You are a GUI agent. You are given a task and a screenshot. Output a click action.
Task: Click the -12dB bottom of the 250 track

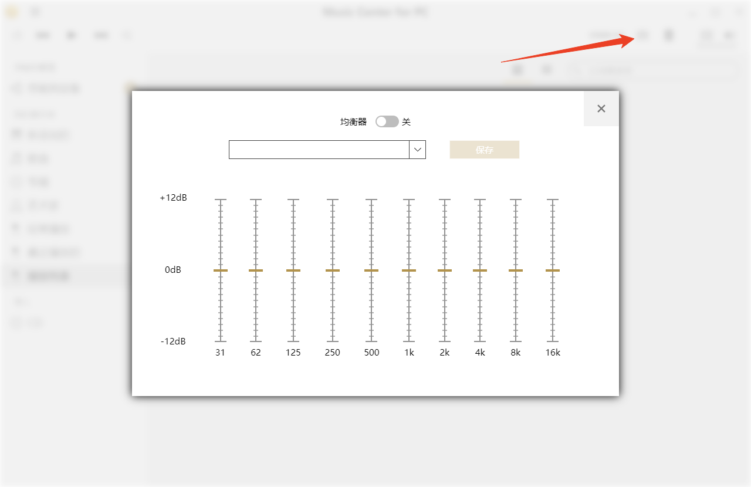[x=333, y=341]
